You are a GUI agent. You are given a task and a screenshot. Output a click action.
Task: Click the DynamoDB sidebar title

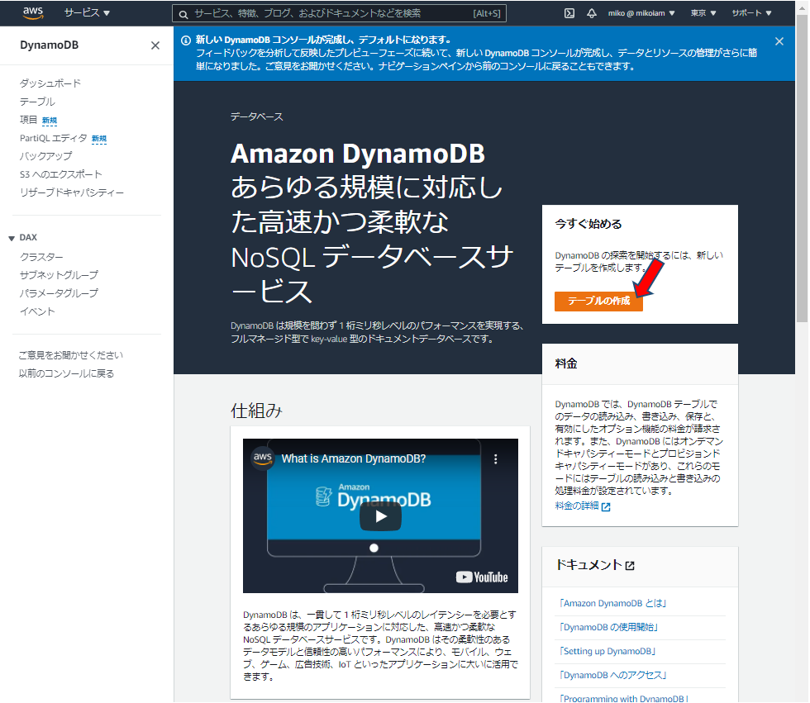point(49,45)
